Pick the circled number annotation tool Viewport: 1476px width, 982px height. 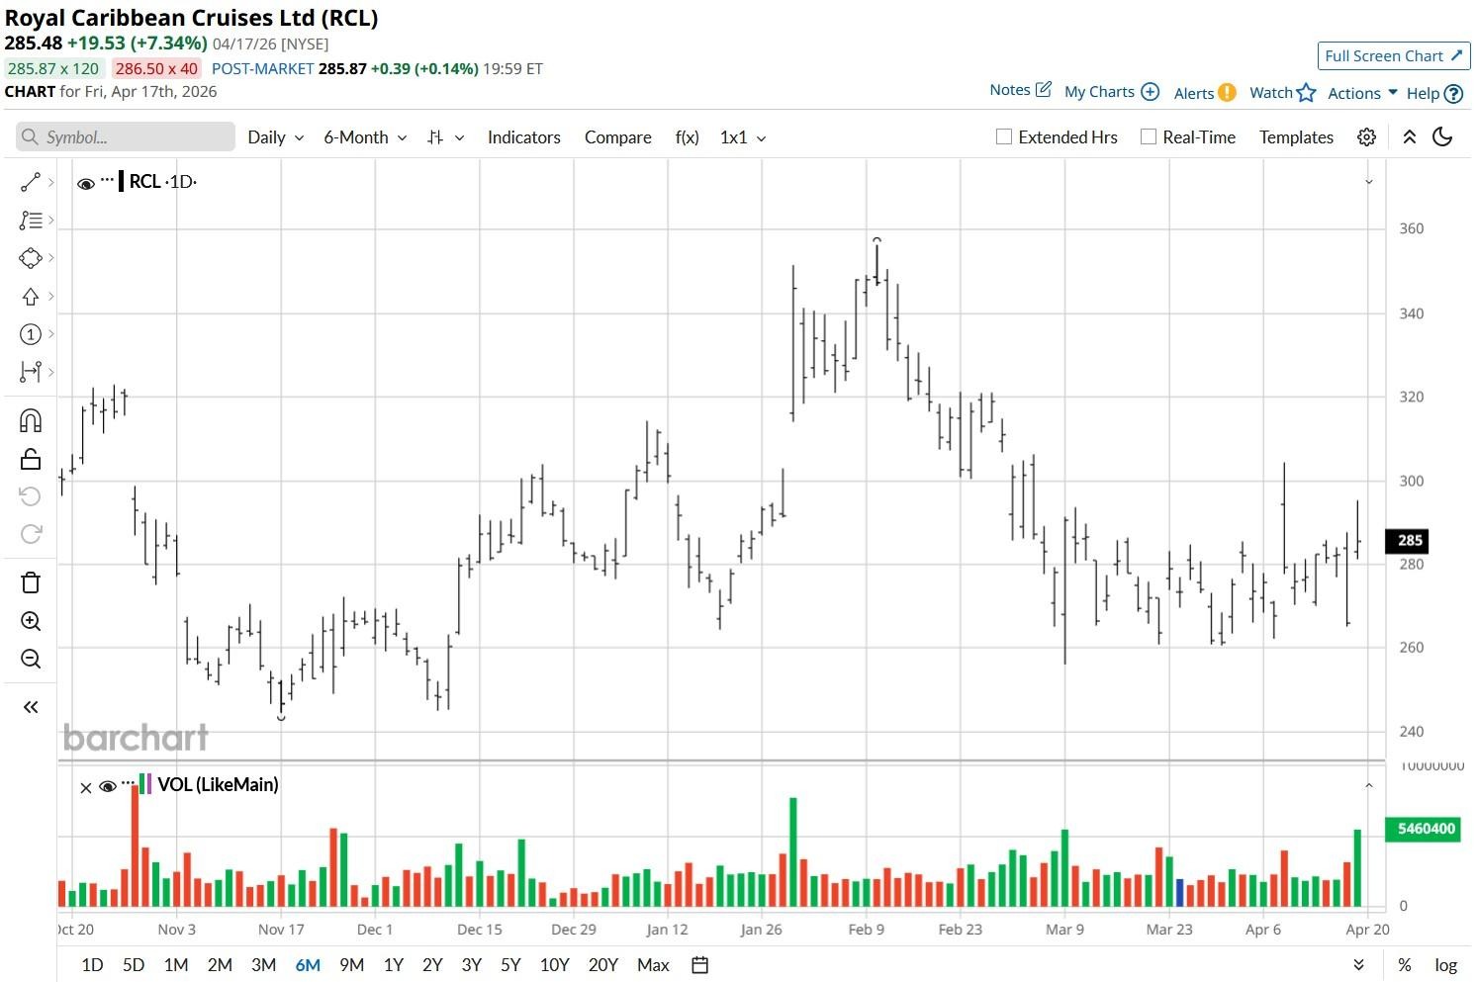coord(31,334)
